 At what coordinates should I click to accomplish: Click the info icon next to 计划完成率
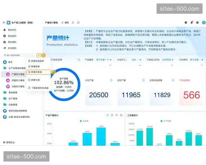[79, 60]
